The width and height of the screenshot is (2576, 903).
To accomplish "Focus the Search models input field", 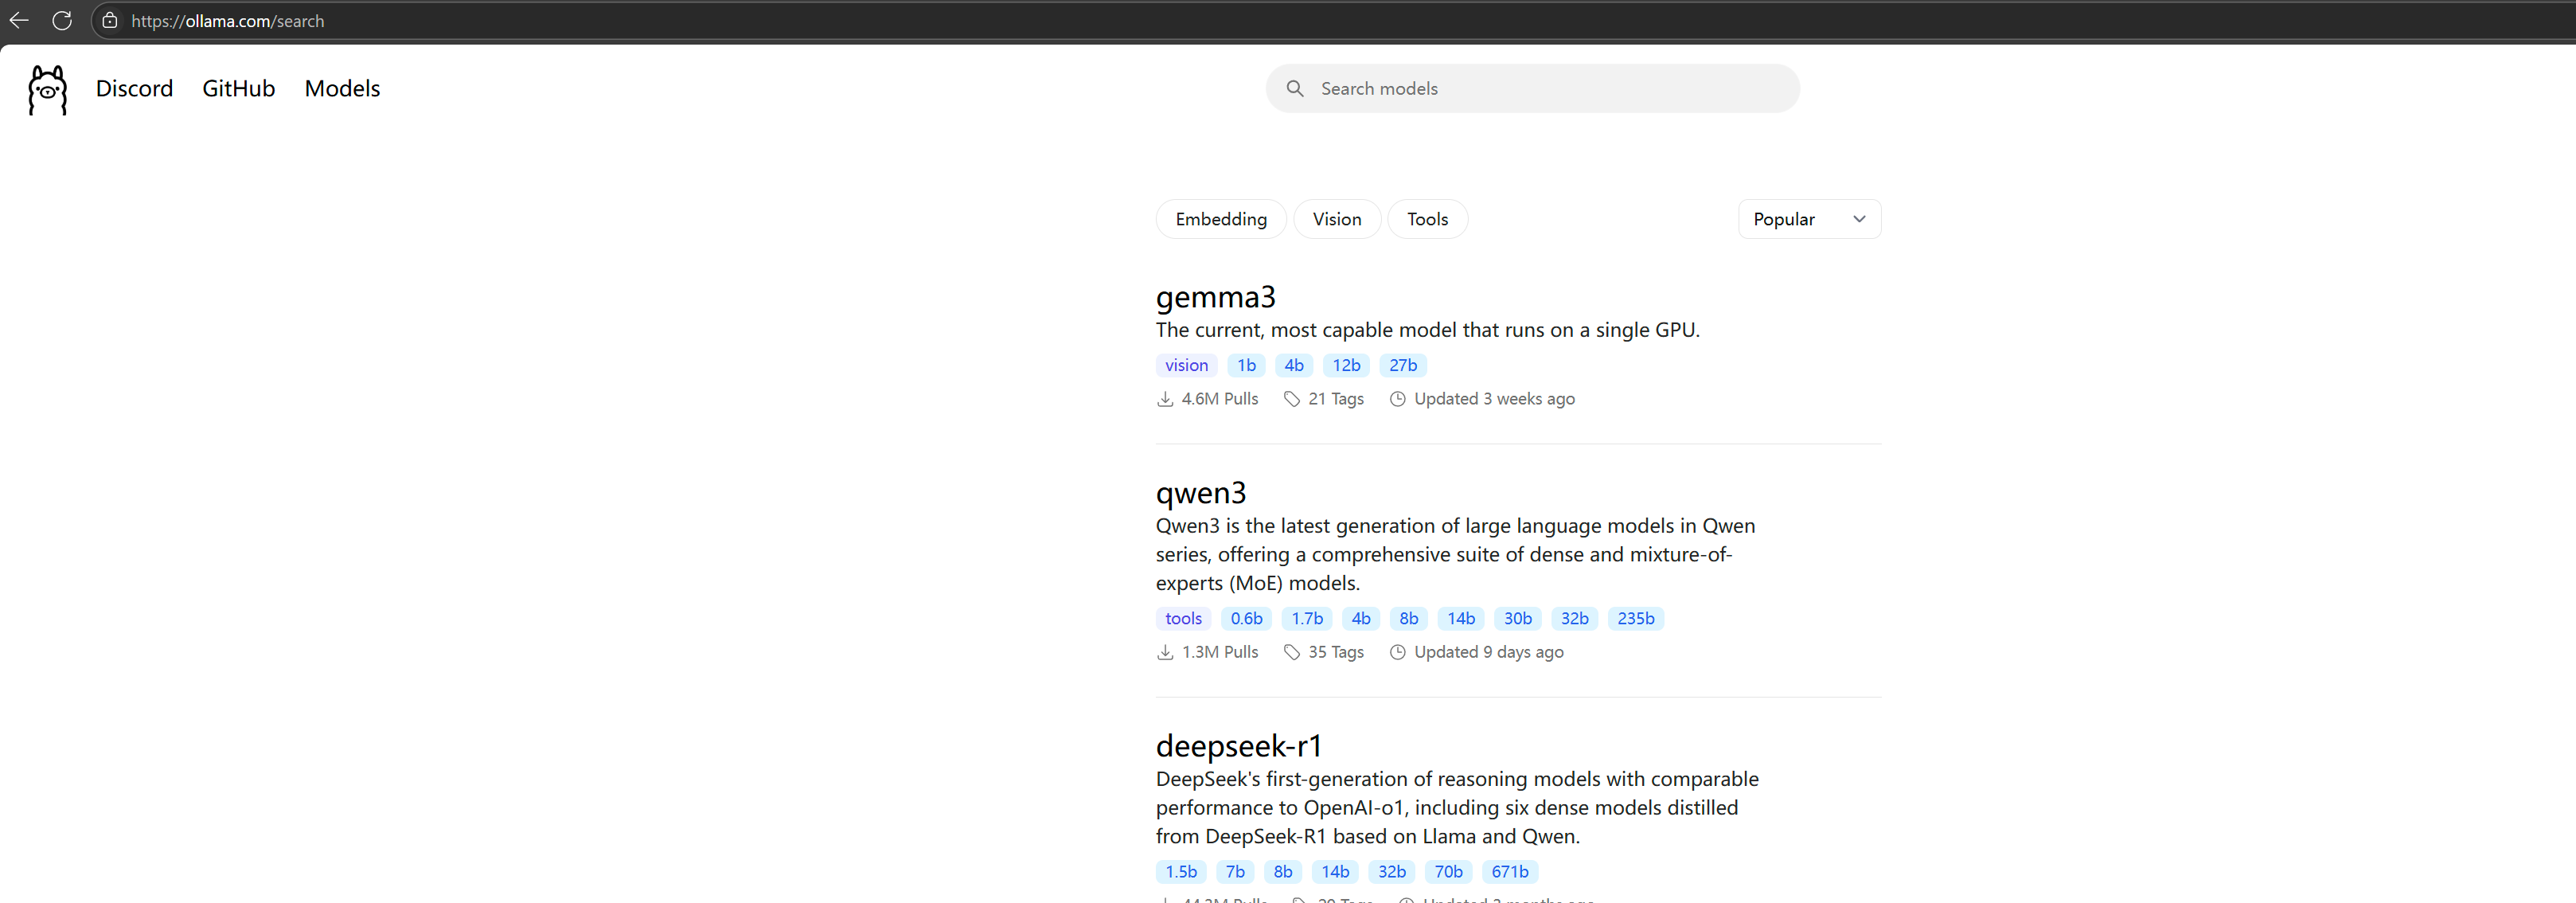I will (1550, 89).
